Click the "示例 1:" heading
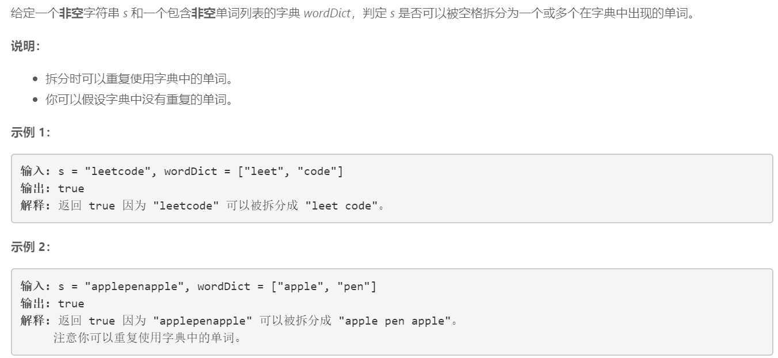The image size is (778, 358). 30,132
